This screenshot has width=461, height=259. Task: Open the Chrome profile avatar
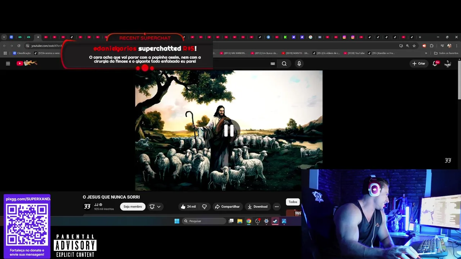point(449,46)
